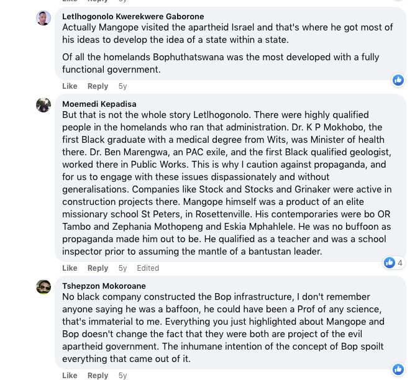Reply to Tshepzon Mokoroane's comment
This screenshot has height=380, width=420.
[x=98, y=376]
